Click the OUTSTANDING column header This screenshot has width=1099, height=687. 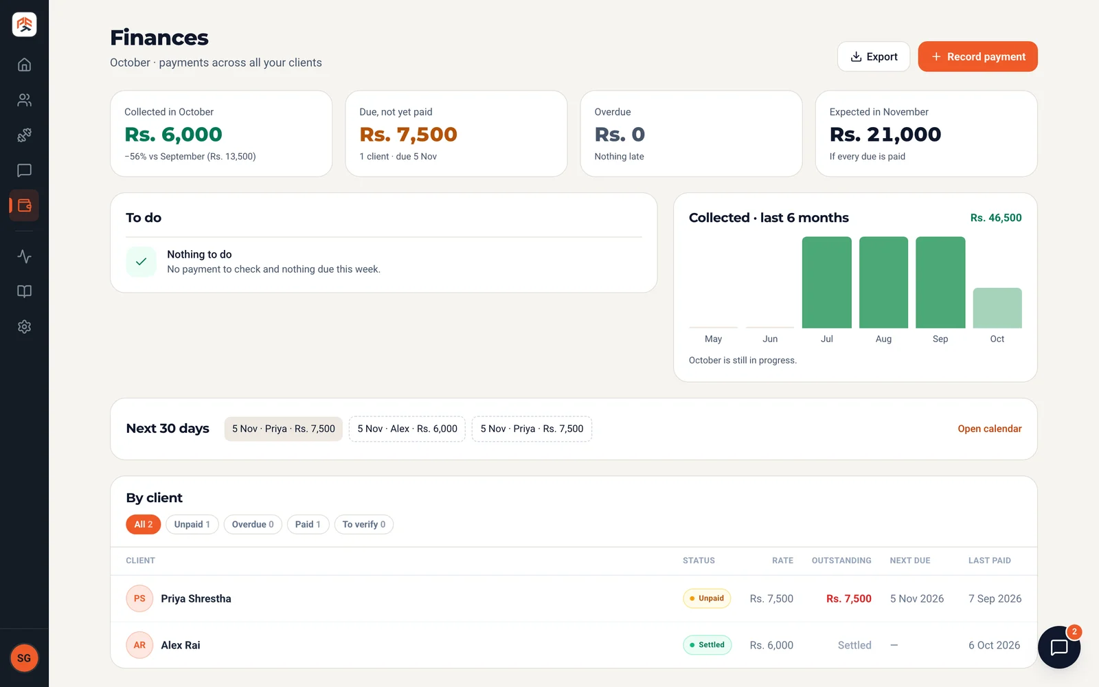(841, 561)
